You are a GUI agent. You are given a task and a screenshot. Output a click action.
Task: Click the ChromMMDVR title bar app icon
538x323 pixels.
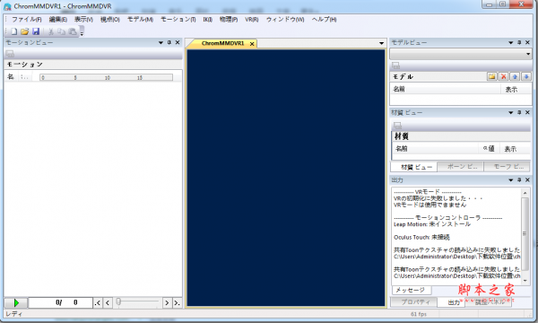point(7,6)
